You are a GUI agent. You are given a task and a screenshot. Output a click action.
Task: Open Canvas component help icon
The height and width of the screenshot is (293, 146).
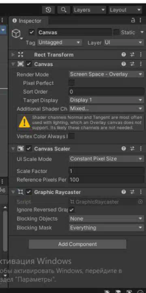(x=124, y=64)
